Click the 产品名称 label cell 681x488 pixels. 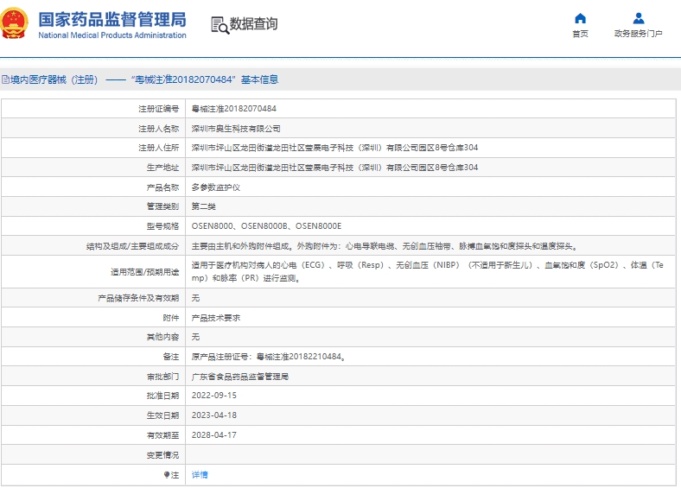[x=93, y=187]
